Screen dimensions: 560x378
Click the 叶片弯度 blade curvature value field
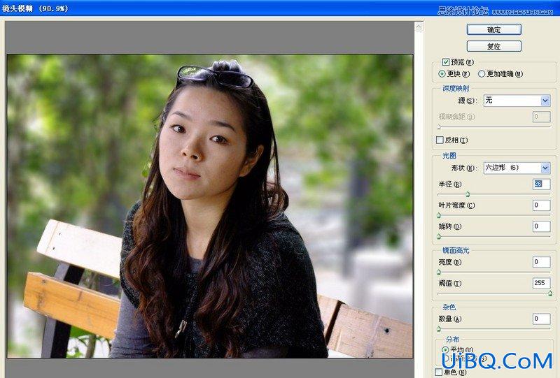(x=541, y=205)
